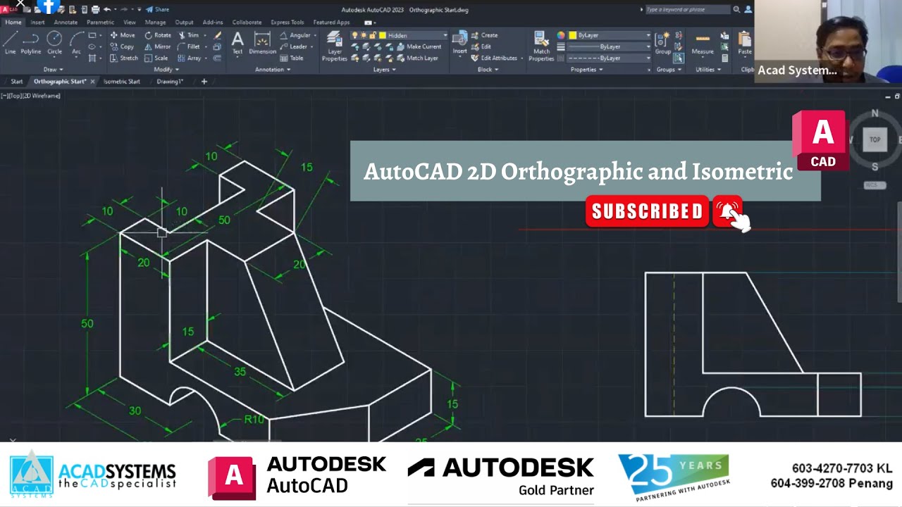Expand the Annotation panel
The image size is (902, 507).
pos(273,69)
